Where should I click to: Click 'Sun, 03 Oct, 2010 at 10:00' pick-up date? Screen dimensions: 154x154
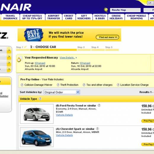point(40,66)
